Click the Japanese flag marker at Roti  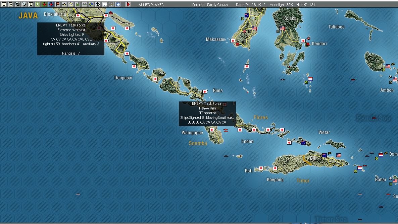coord(261,168)
